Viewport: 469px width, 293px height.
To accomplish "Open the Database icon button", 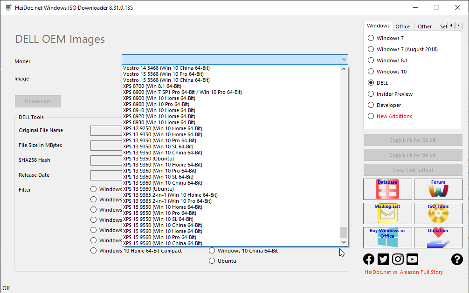I will 387,189.
